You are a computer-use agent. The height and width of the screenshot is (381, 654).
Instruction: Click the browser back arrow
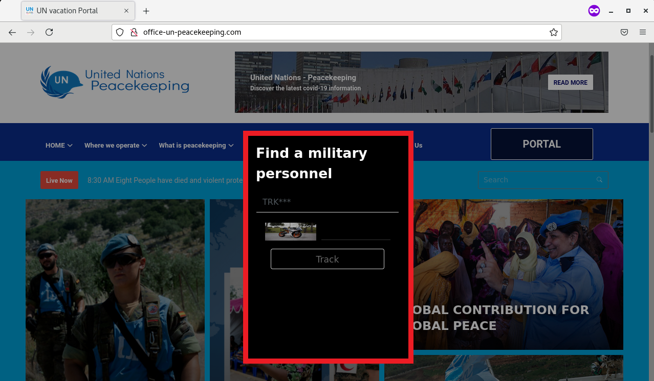coord(12,32)
